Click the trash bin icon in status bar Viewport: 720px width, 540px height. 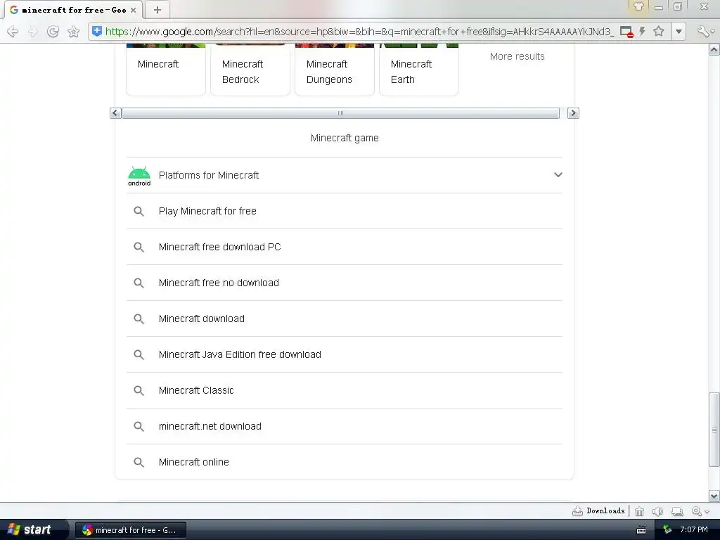tap(639, 511)
